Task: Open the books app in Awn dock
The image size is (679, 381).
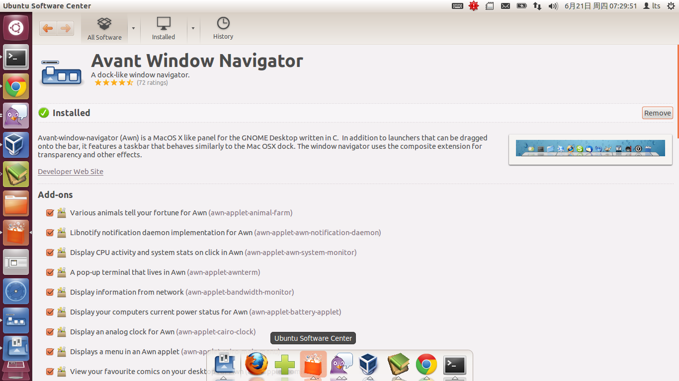Action: pos(398,365)
